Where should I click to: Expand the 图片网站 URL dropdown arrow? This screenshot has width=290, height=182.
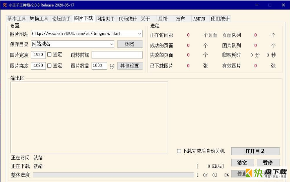pos(139,34)
